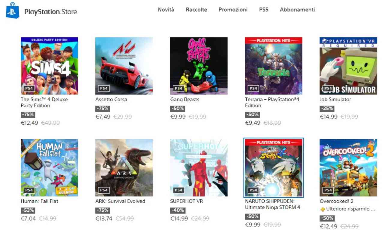The width and height of the screenshot is (384, 233).
Task: Open the Novità menu item
Action: [166, 10]
